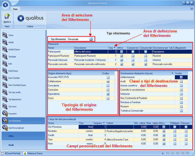Select the Non Conformità di Prodotto row
This screenshot has width=195, height=156.
pos(154,98)
